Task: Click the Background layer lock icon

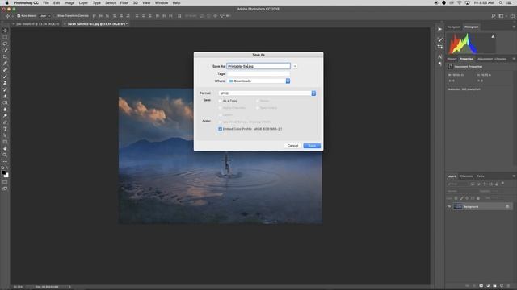Action: [x=507, y=206]
